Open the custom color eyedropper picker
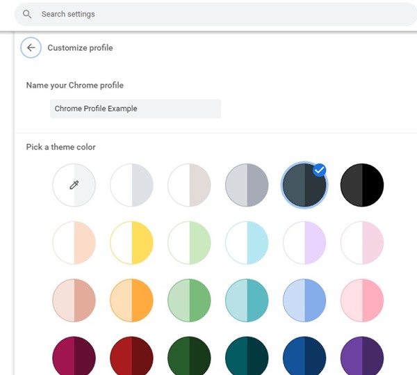 coord(74,185)
